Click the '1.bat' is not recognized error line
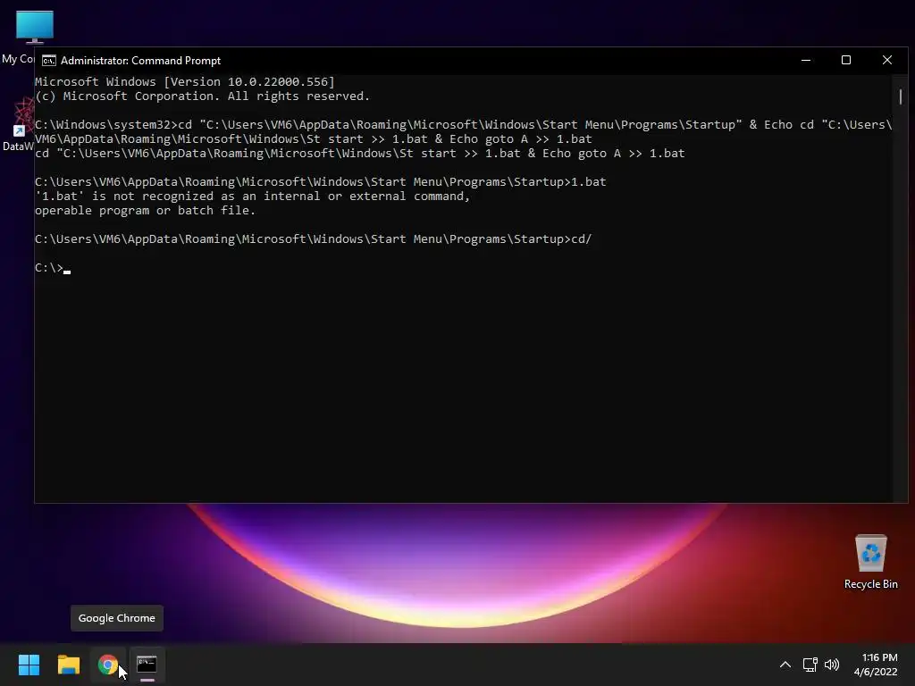The image size is (915, 686). pos(252,197)
